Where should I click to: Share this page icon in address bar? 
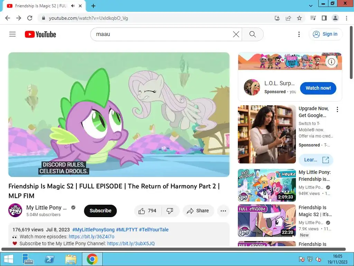coord(288,18)
